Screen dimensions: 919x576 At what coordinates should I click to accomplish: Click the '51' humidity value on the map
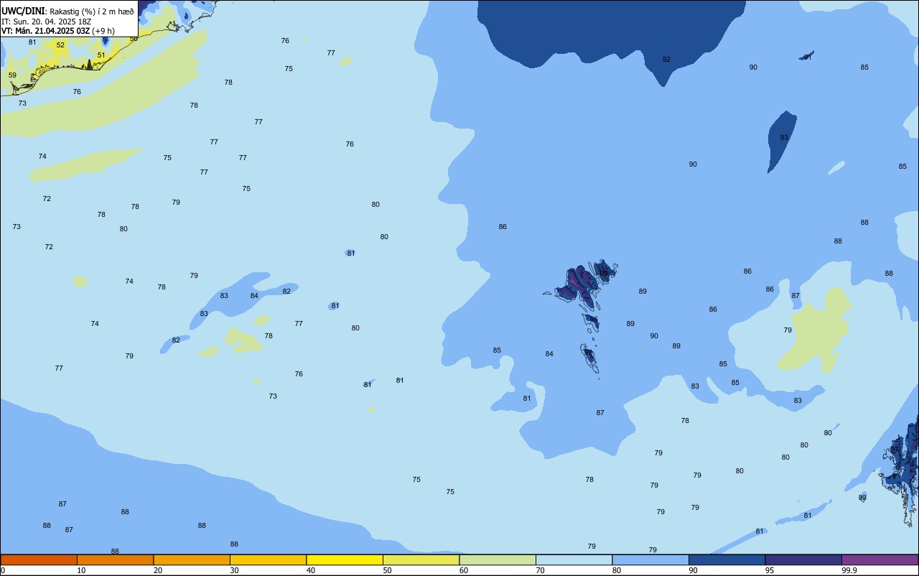[101, 55]
